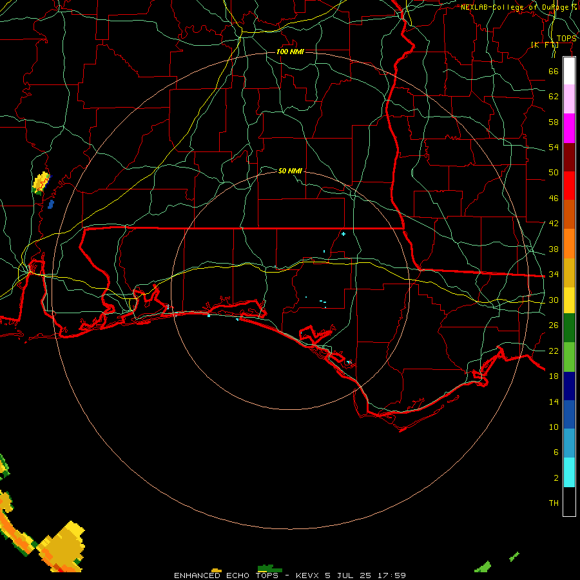Click the legend value "10"
The width and height of the screenshot is (580, 580).
click(x=554, y=427)
